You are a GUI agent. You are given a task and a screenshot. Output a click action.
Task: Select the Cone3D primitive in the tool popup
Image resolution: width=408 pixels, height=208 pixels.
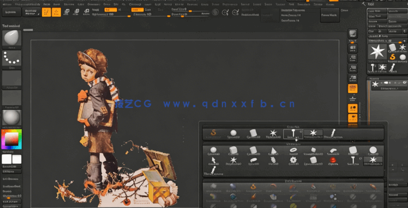coord(273,151)
